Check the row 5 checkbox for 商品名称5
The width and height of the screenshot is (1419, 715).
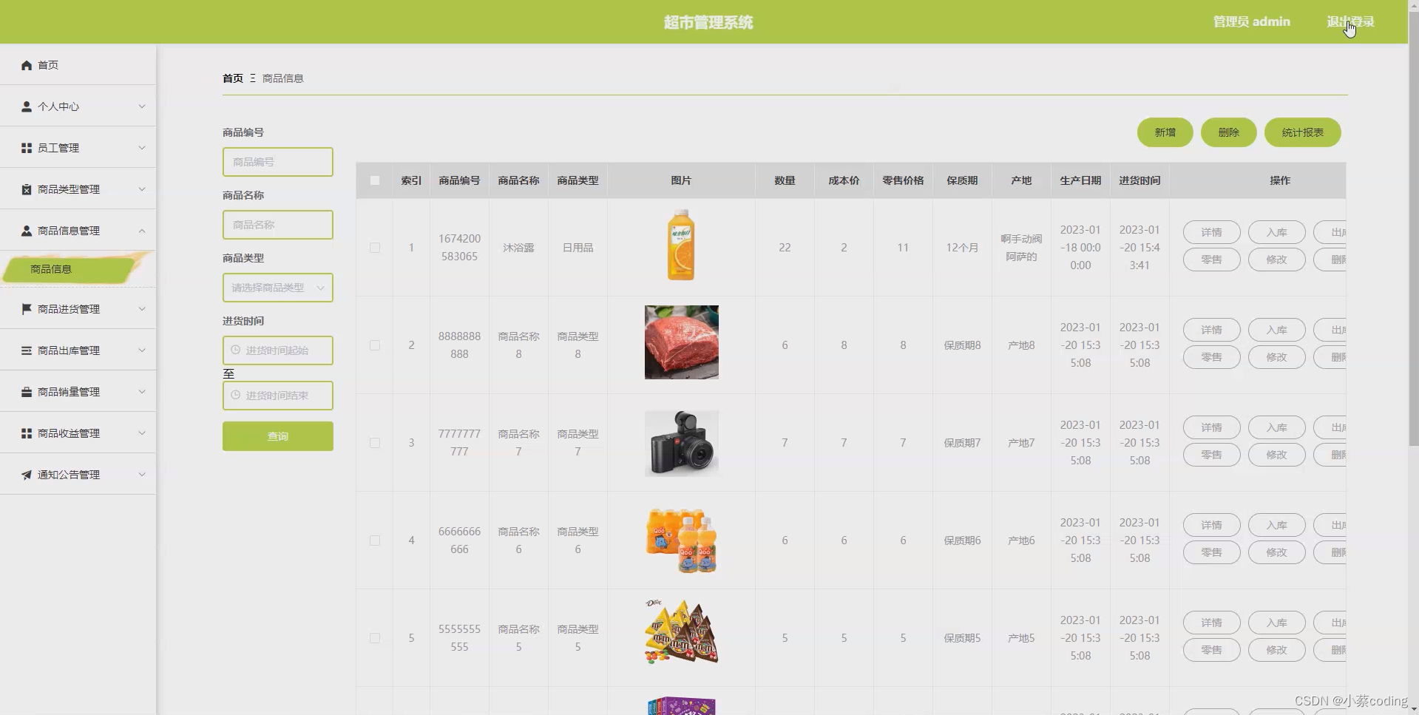[375, 638]
